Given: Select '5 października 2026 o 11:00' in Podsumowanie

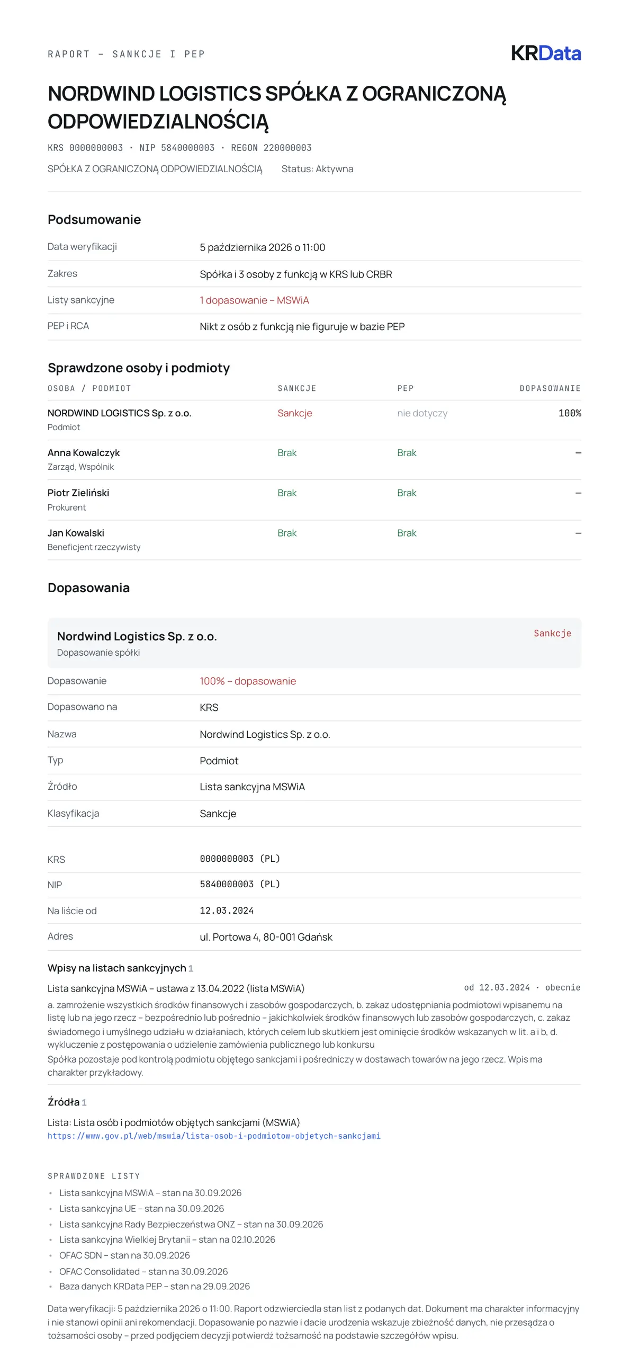Looking at the screenshot, I should click(262, 247).
